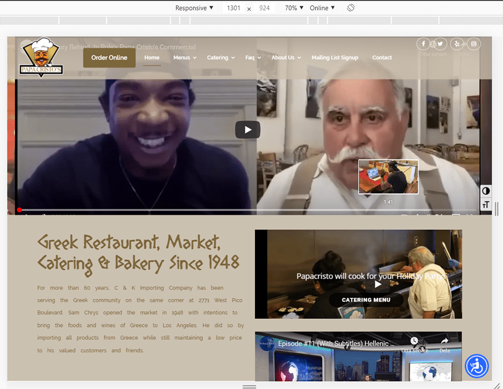
Task: Visit Instagram via its header icon
Action: [473, 44]
